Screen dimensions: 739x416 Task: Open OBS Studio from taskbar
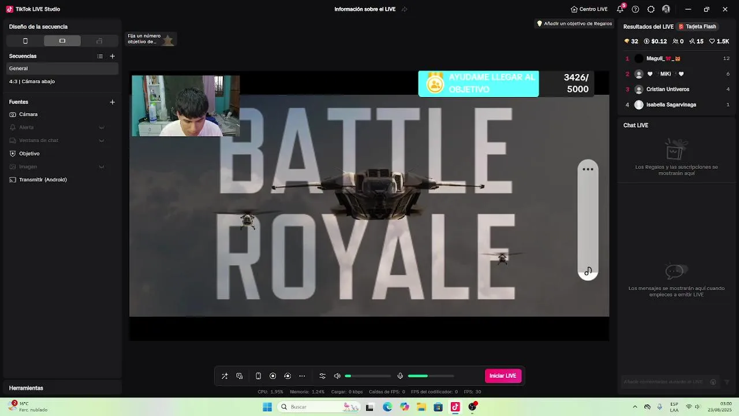(472, 407)
